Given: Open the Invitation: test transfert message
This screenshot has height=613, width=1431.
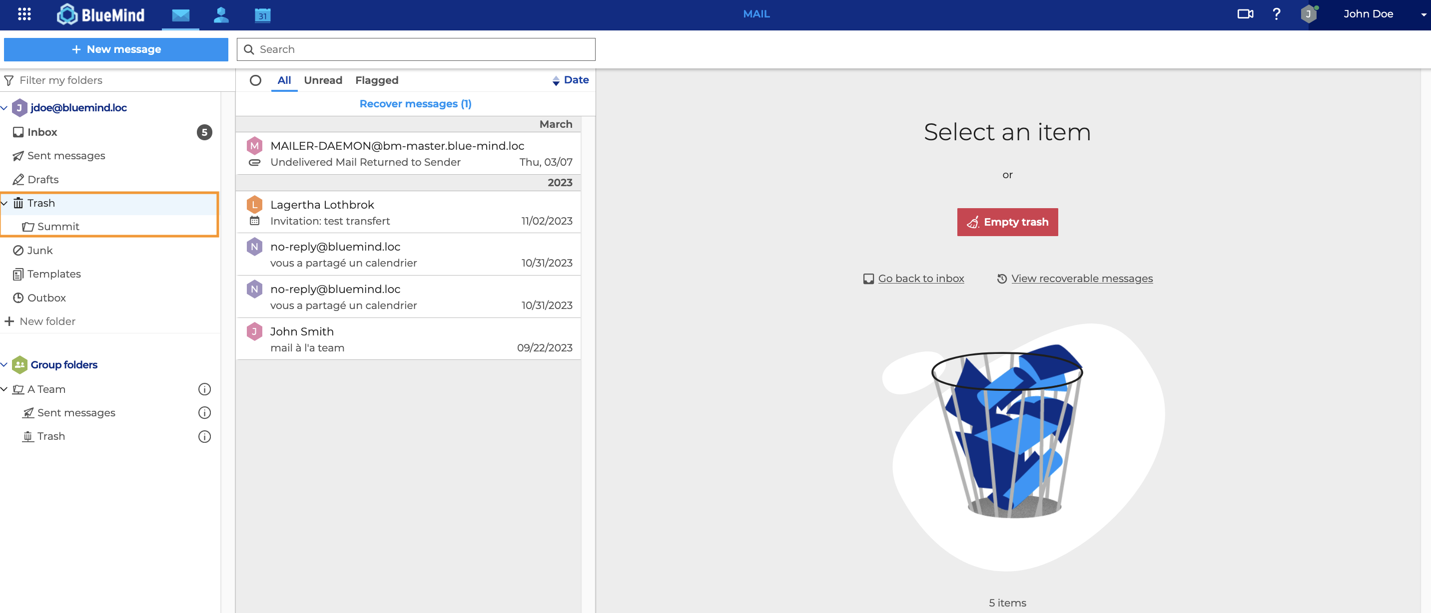Looking at the screenshot, I should (408, 213).
